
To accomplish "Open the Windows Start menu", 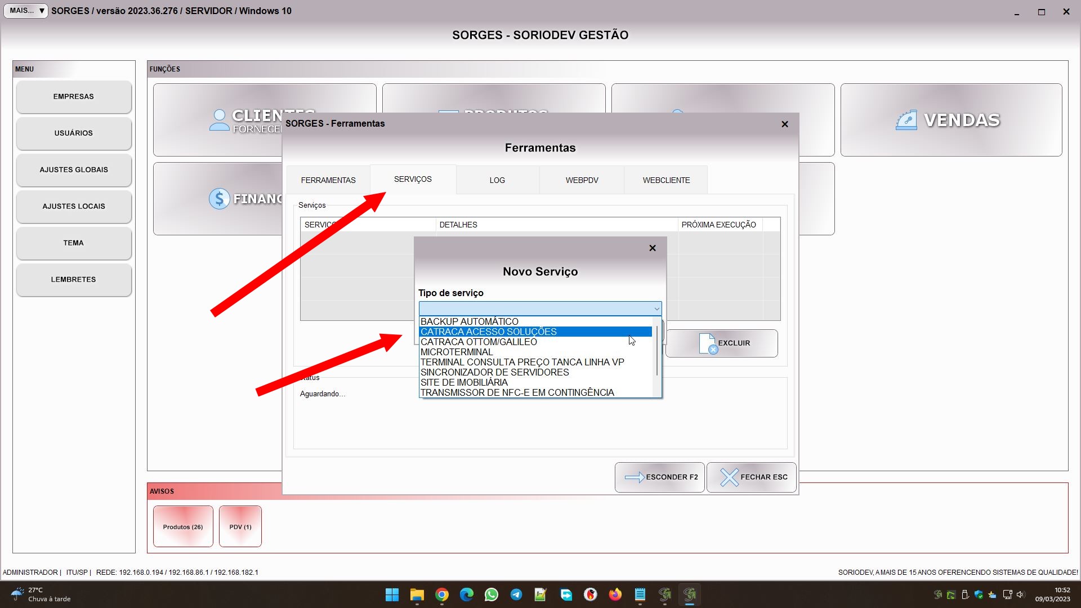I will tap(392, 594).
